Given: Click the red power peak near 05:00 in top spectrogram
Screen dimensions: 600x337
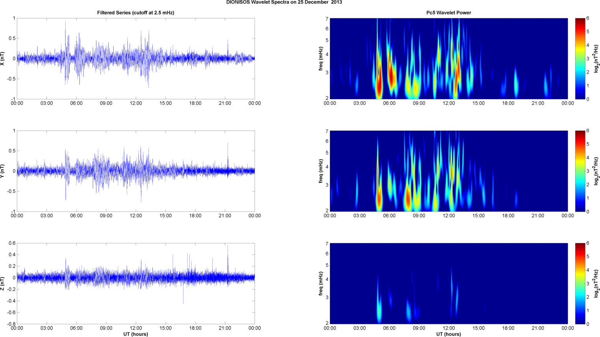Looking at the screenshot, I should (379, 84).
